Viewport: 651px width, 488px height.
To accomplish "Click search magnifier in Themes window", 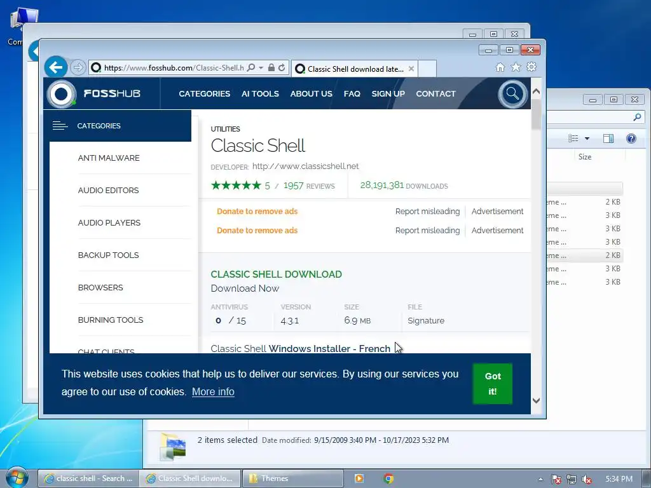I will pyautogui.click(x=637, y=118).
